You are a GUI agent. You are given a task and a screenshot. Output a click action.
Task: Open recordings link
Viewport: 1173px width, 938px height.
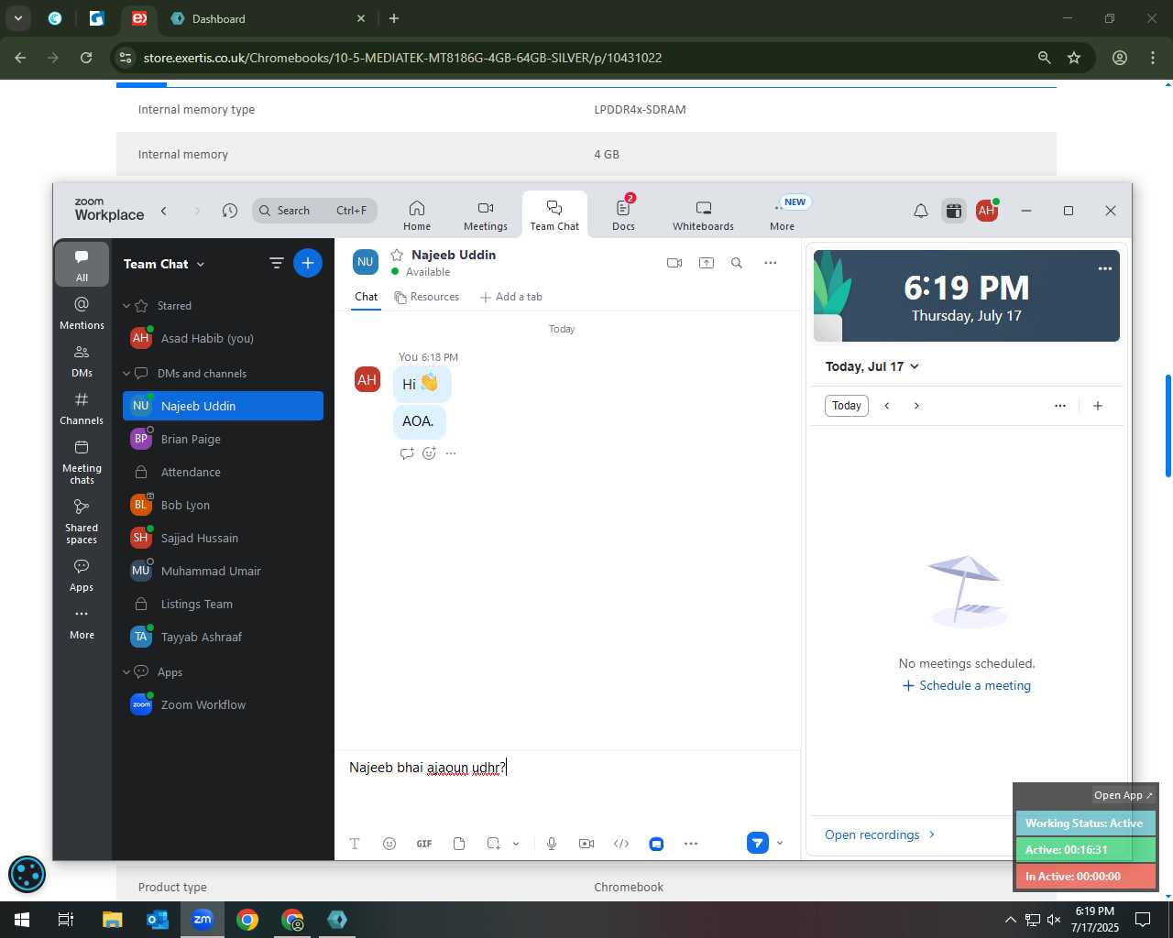point(880,834)
